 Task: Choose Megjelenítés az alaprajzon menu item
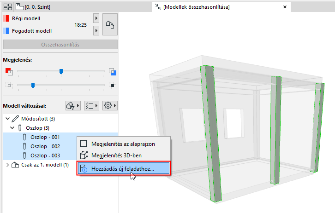pos(124,144)
